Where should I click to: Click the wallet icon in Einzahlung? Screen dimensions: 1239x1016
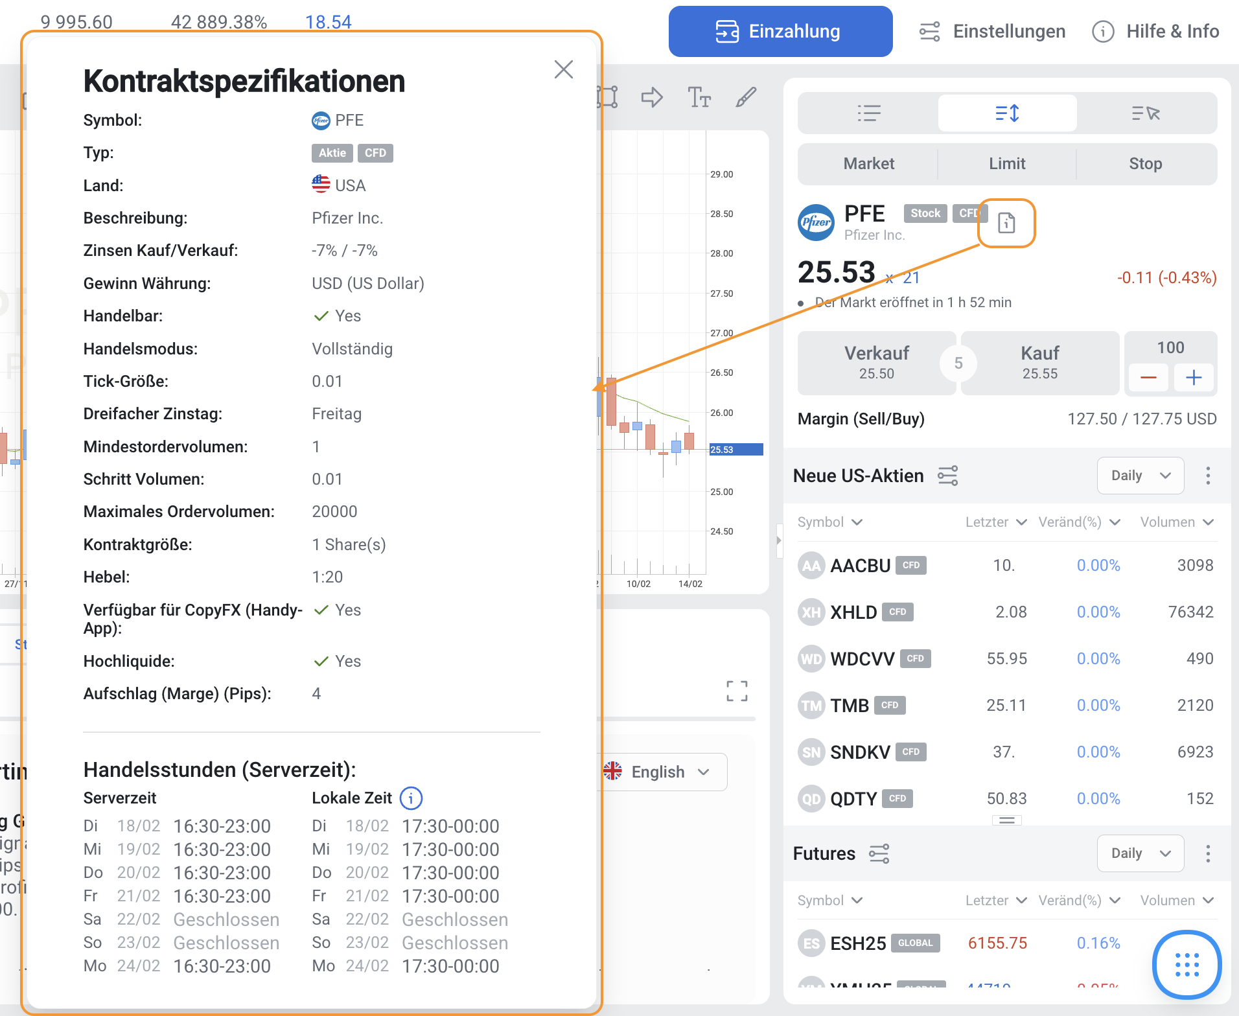click(727, 31)
